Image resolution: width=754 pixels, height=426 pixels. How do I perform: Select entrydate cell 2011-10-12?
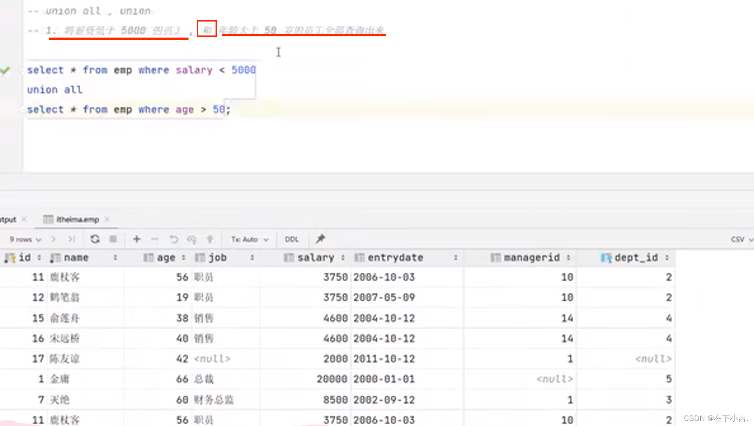(x=384, y=359)
